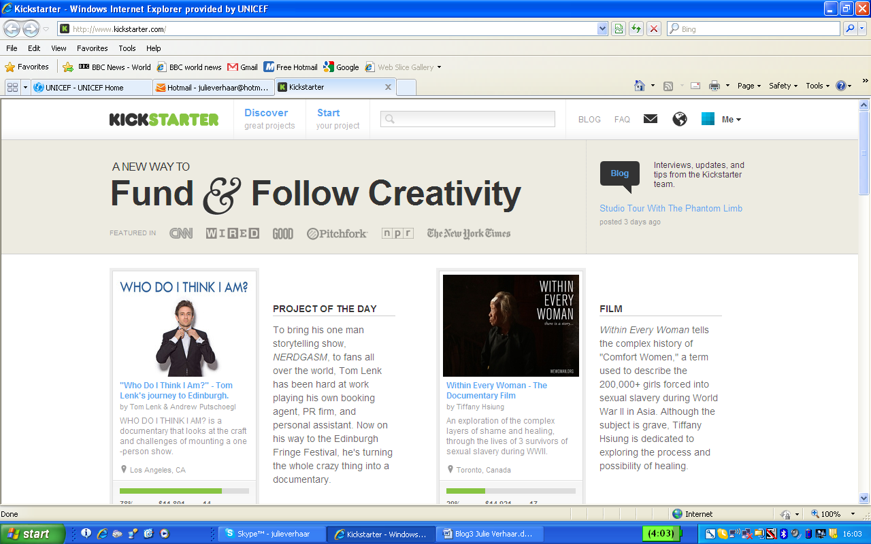Click the Internet Explorer quick launch icon
871x544 pixels.
click(102, 534)
